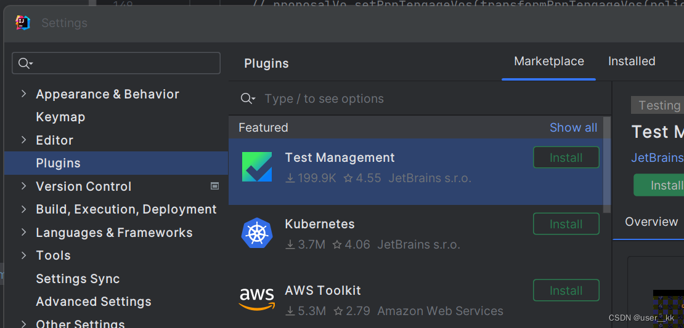Expand Build, Execution, Deployment settings
This screenshot has width=684, height=328.
[x=23, y=209]
